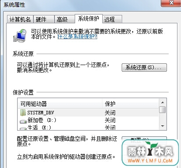This screenshot has width=181, height=168.
Task: Click the 可用驱动器 column header
Action: [60, 104]
